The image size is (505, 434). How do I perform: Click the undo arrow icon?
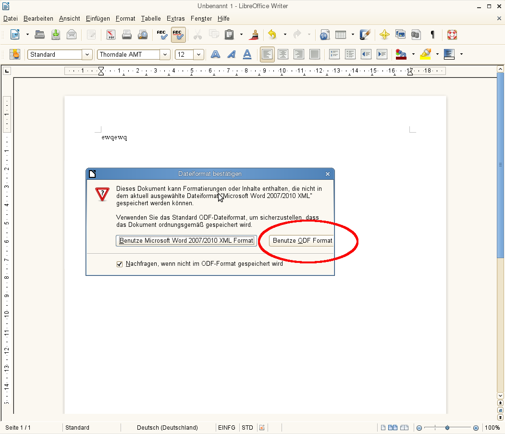coord(272,35)
